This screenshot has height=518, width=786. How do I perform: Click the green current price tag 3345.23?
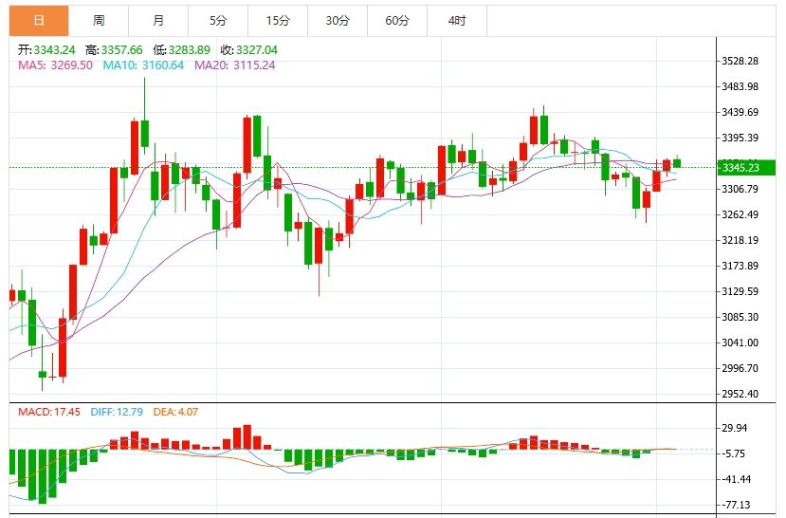tap(748, 168)
